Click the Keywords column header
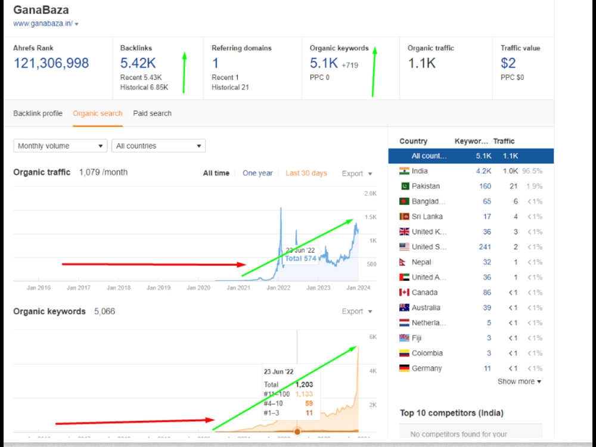This screenshot has height=447, width=596. click(471, 141)
